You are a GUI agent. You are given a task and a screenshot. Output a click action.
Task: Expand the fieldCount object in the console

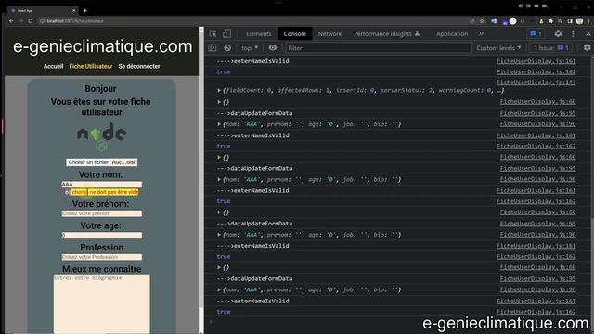[219, 90]
